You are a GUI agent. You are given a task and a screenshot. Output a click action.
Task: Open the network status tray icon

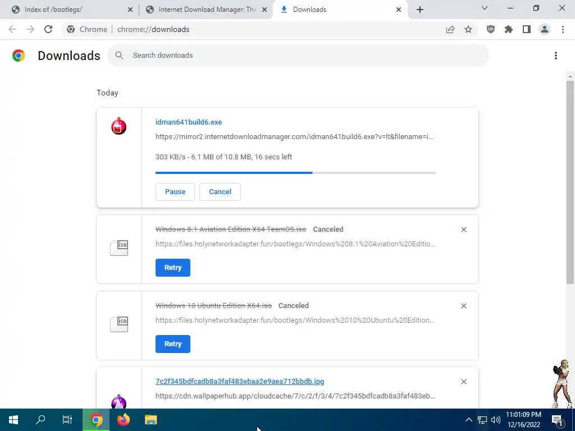click(482, 420)
